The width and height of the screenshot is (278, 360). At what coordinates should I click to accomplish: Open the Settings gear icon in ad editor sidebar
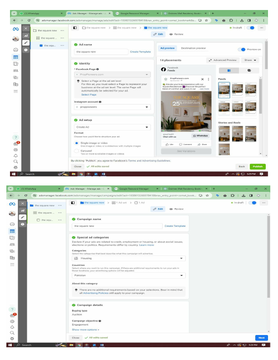[x=15, y=150]
